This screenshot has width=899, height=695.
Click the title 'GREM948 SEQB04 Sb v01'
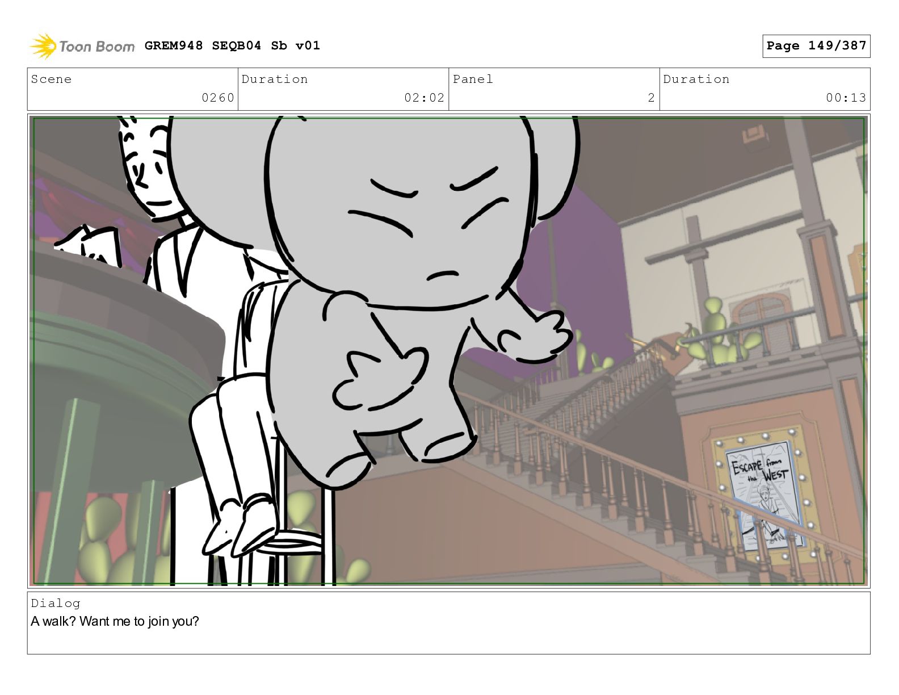click(232, 45)
